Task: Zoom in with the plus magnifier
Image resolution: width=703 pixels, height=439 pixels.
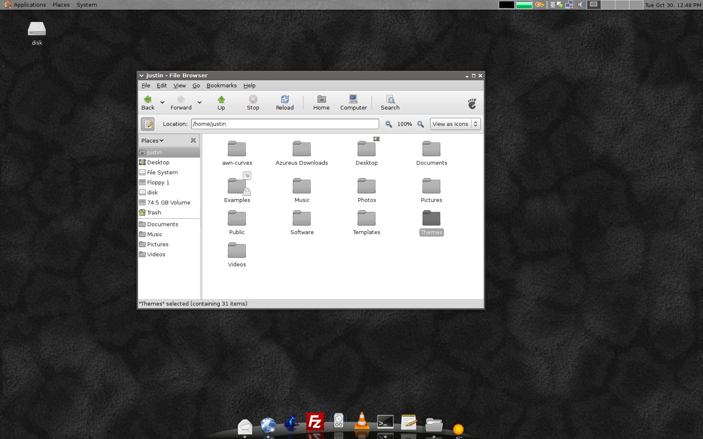Action: (421, 124)
